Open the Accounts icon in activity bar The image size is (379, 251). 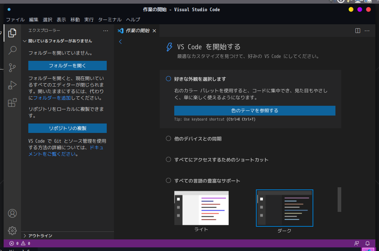click(12, 213)
